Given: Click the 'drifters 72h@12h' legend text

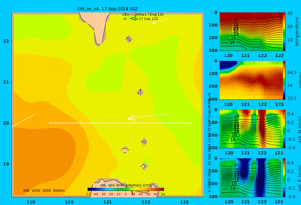Looking at the screenshot, I should point(149,14).
